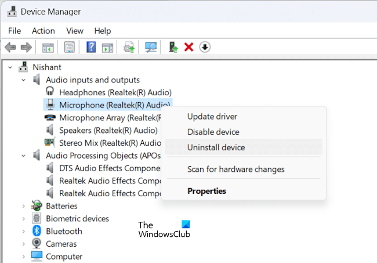Select Speakers (Realtek(R) Audio) device

108,130
